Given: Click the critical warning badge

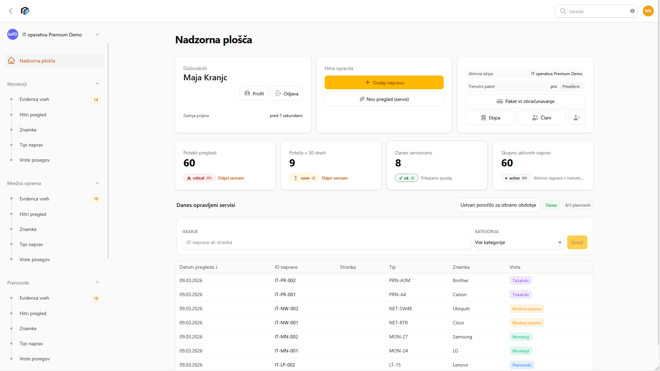Looking at the screenshot, I should tap(199, 178).
